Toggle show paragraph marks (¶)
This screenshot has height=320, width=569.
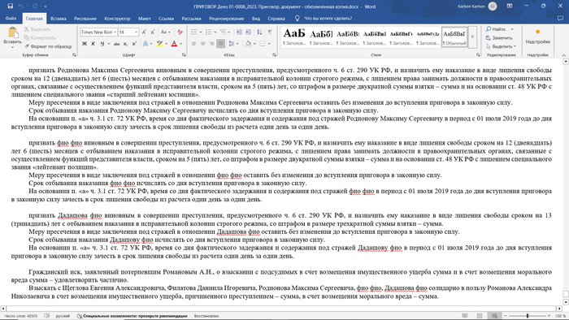click(x=270, y=32)
